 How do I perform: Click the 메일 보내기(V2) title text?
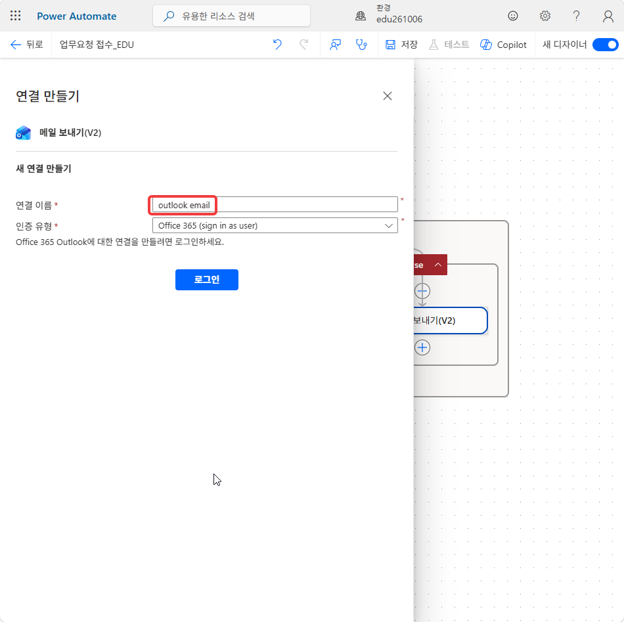pos(70,133)
